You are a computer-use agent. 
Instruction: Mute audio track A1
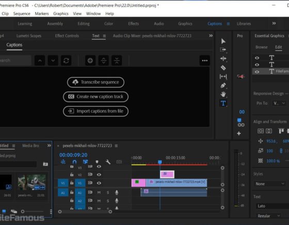point(99,192)
